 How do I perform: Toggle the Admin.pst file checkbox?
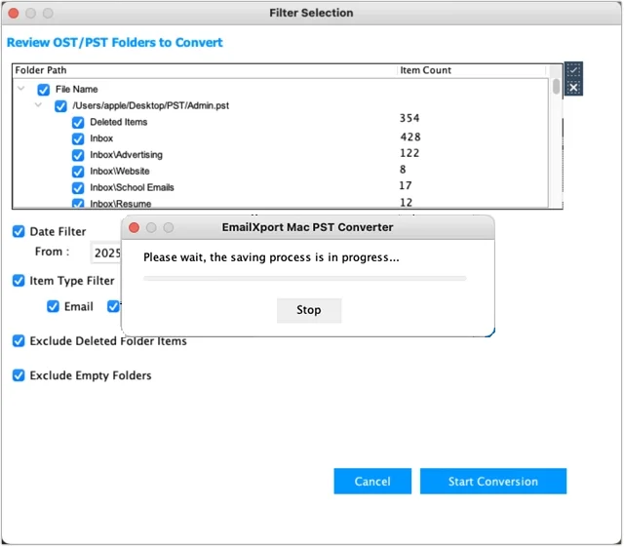point(60,106)
